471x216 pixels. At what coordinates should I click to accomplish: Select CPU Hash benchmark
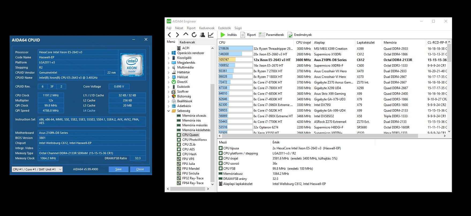[x=189, y=154]
